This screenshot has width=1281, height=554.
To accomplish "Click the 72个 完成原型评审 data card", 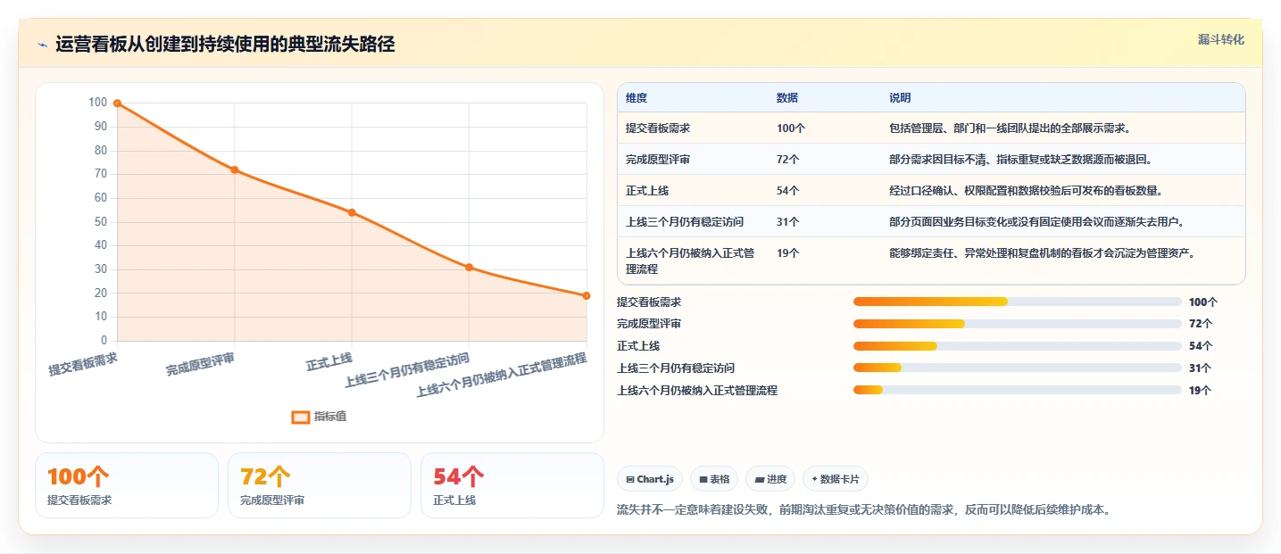I will (320, 485).
